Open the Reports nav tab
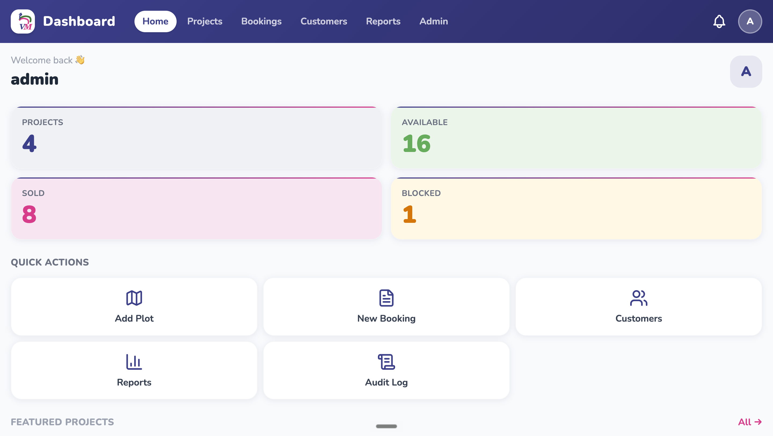This screenshot has height=436, width=773. (383, 21)
